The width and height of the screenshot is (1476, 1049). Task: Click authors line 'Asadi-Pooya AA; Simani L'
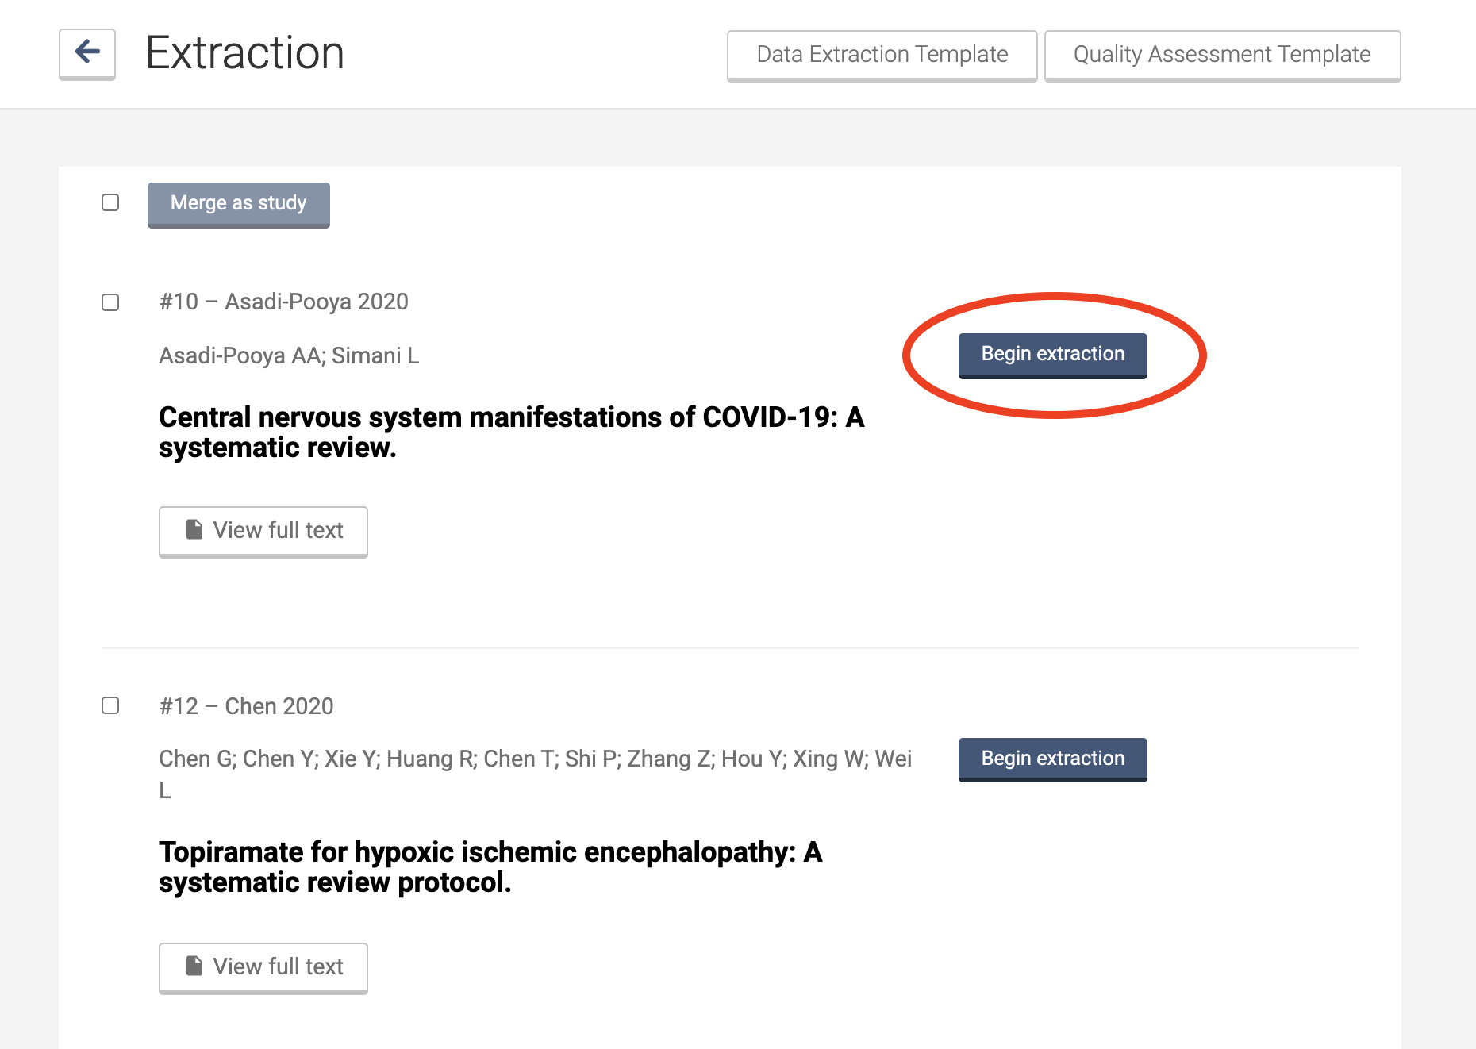pos(289,355)
